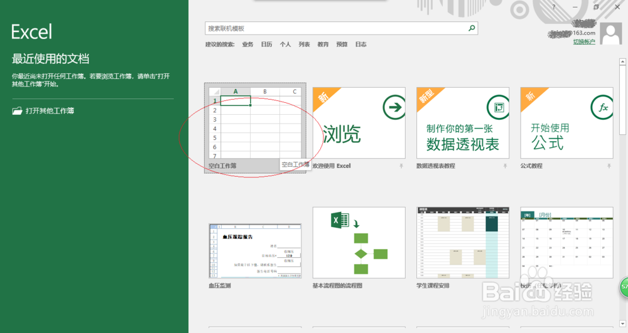
Task: Select suggested search 业务
Action: tap(247, 45)
